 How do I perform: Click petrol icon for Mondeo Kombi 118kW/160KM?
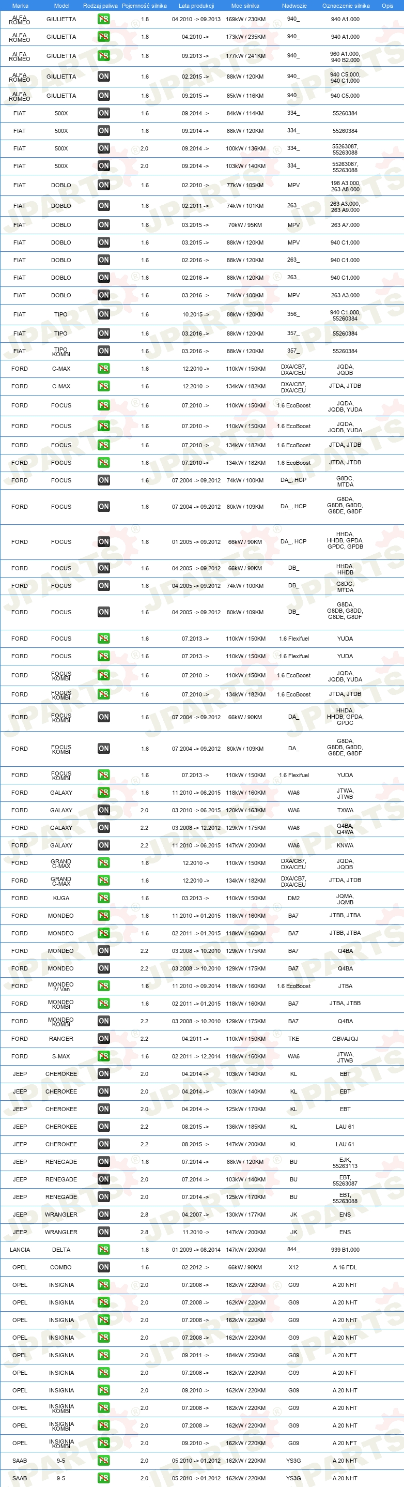pyautogui.click(x=104, y=1003)
